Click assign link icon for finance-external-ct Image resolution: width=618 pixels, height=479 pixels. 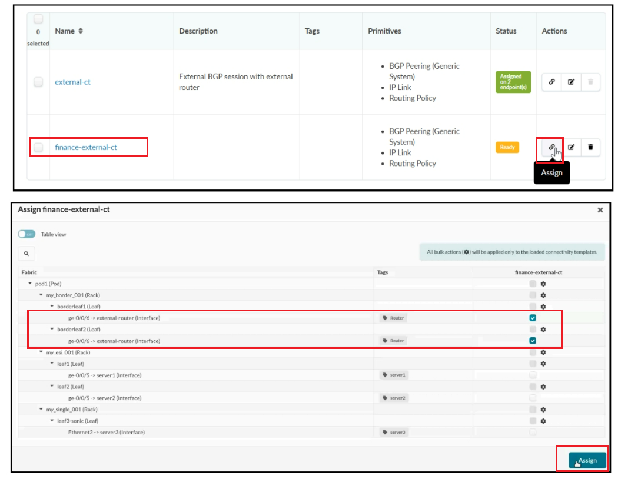coord(551,148)
